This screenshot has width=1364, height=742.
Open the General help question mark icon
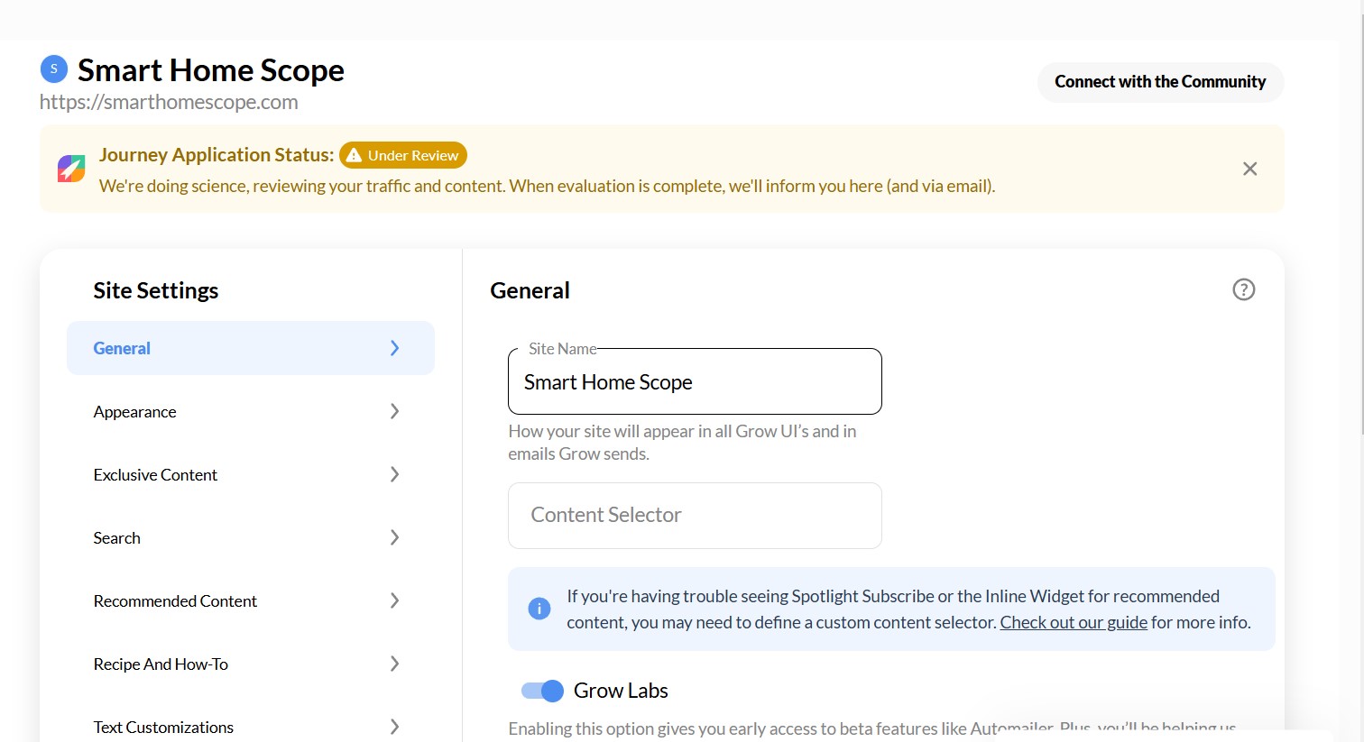[1243, 289]
